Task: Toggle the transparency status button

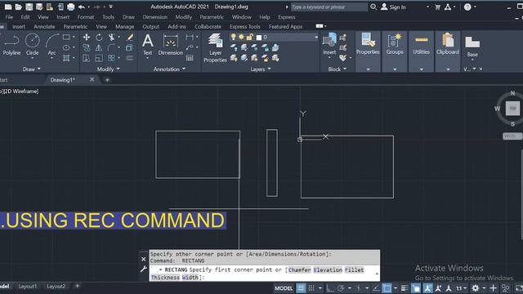Action: [416, 288]
